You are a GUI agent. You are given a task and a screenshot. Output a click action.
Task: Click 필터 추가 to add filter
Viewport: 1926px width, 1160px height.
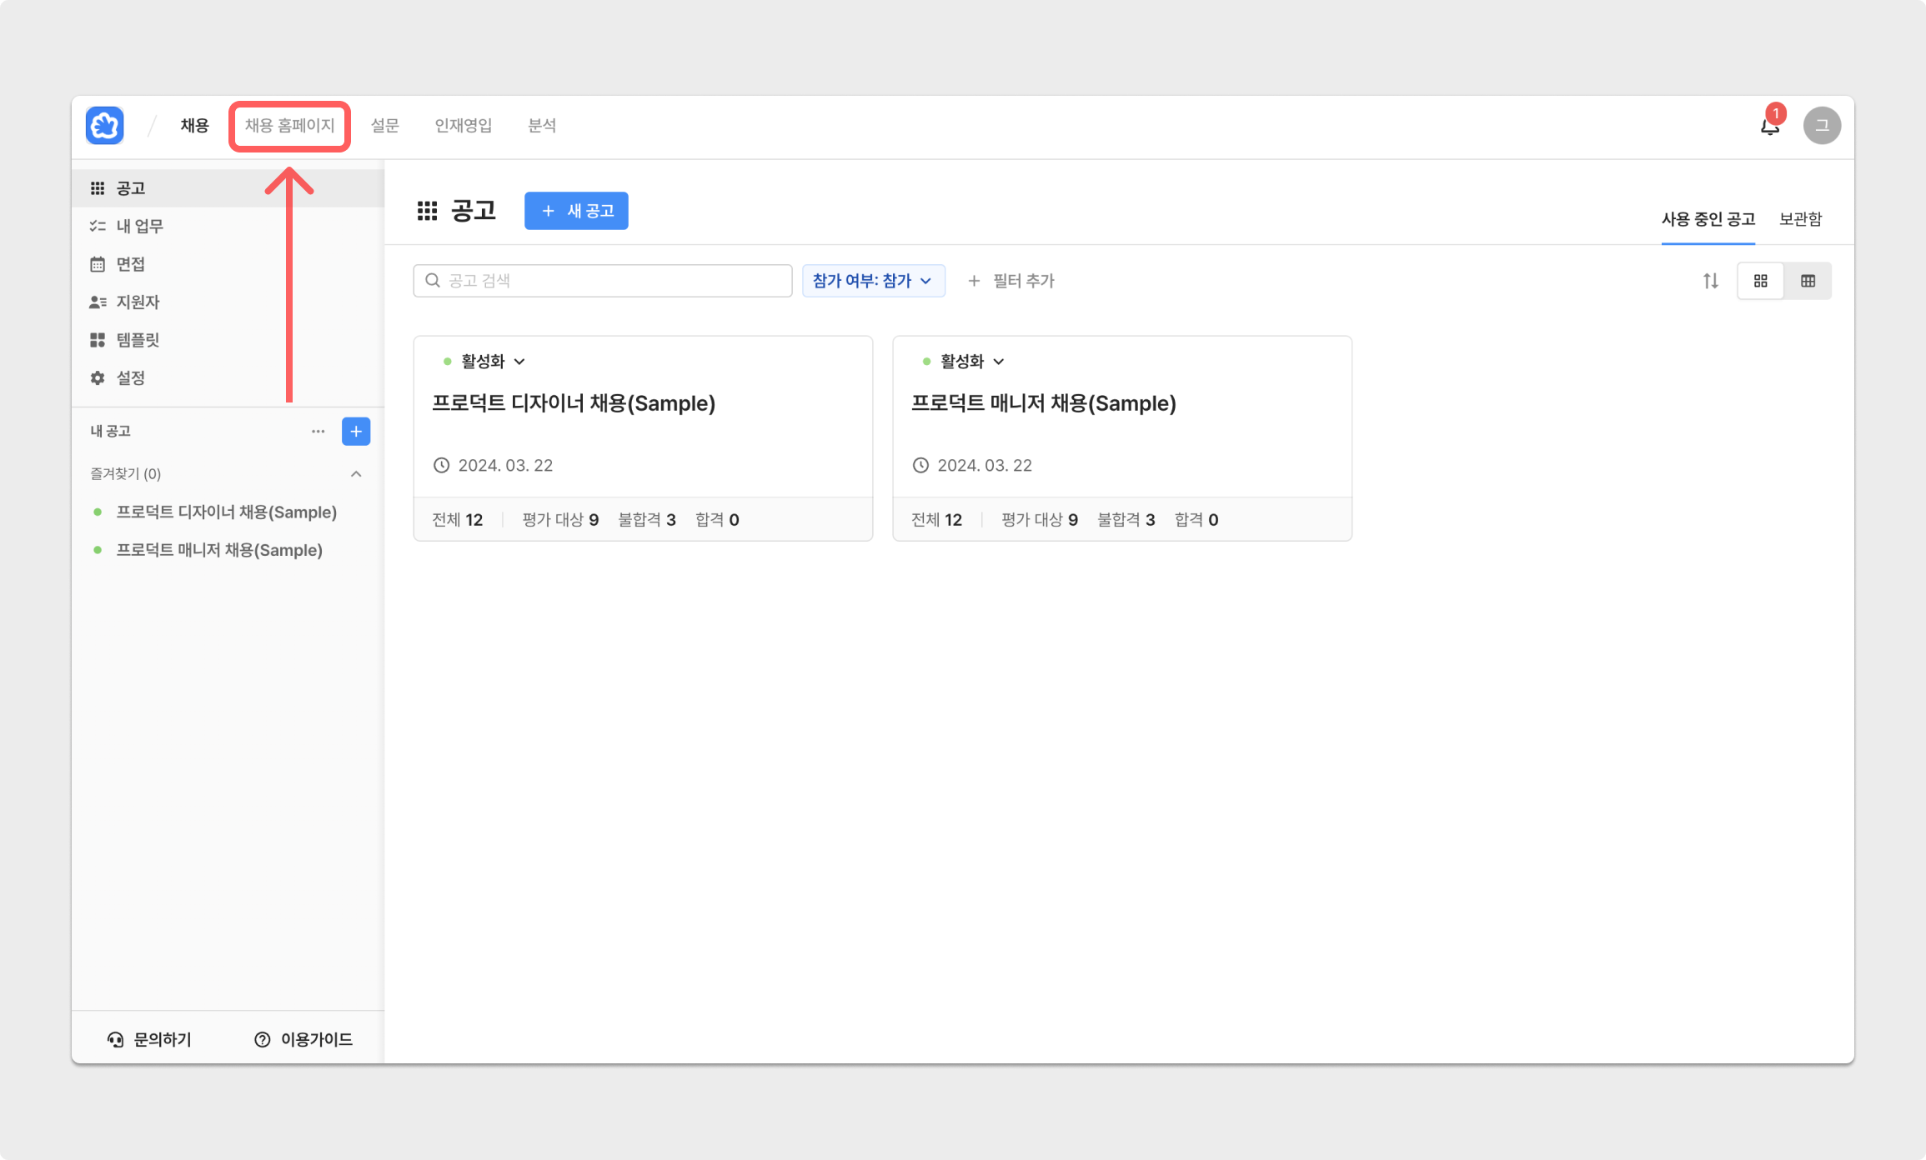(1011, 281)
